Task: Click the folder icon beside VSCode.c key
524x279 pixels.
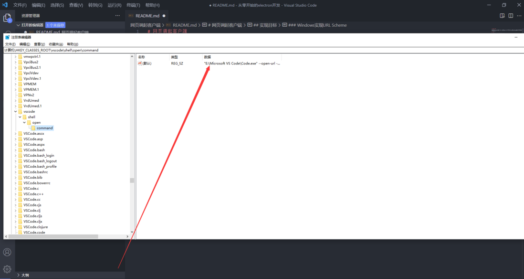Action: click(x=20, y=188)
